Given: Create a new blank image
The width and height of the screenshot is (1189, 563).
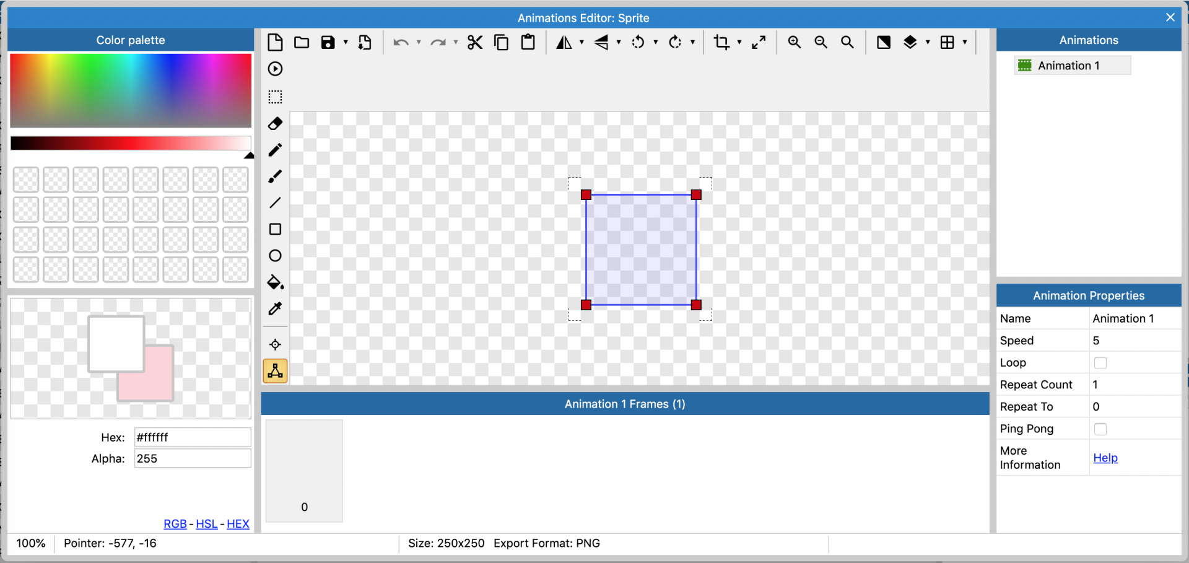Looking at the screenshot, I should pos(275,42).
